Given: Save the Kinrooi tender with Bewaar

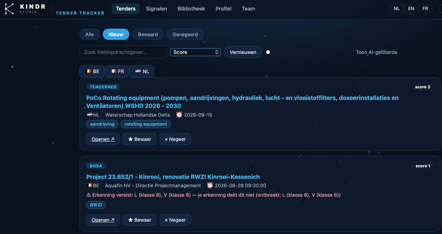Looking at the screenshot, I should tap(140, 220).
